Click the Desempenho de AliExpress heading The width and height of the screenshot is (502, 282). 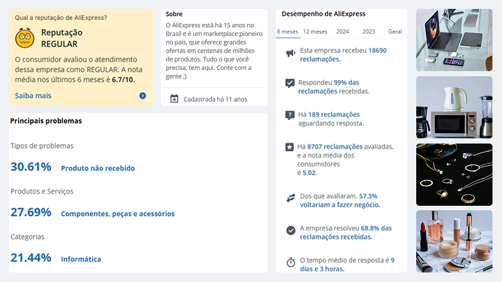click(323, 14)
